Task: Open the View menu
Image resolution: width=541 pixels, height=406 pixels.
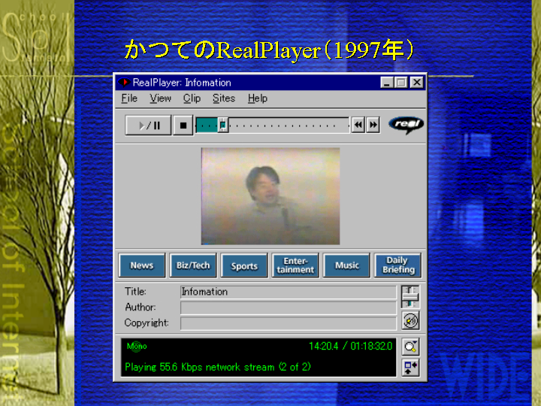Action: [x=161, y=98]
